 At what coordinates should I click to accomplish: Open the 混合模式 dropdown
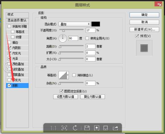tap(75, 24)
